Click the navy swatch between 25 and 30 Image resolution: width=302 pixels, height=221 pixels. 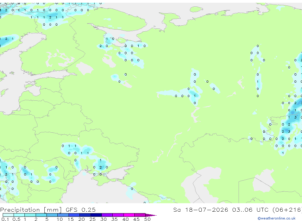pyautogui.click(x=96, y=215)
